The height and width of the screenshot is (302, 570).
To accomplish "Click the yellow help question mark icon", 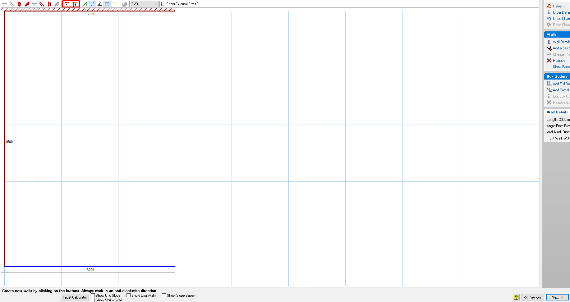I will coord(516,297).
